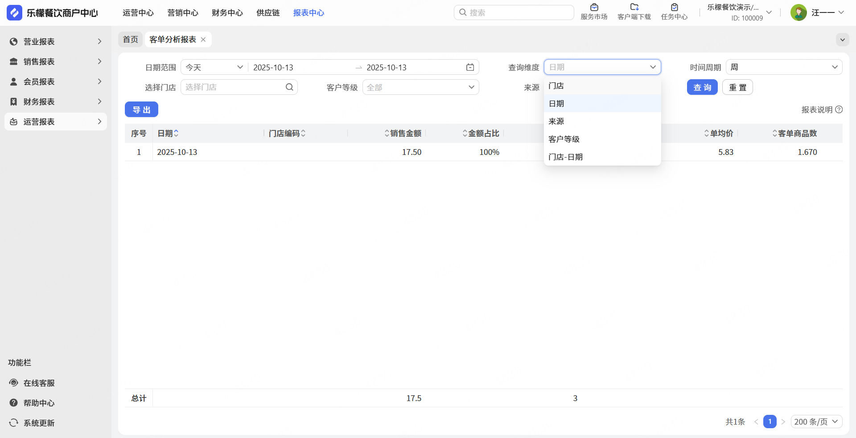The image size is (856, 438).
Task: Open the 时间周期 dropdown
Action: pyautogui.click(x=784, y=67)
